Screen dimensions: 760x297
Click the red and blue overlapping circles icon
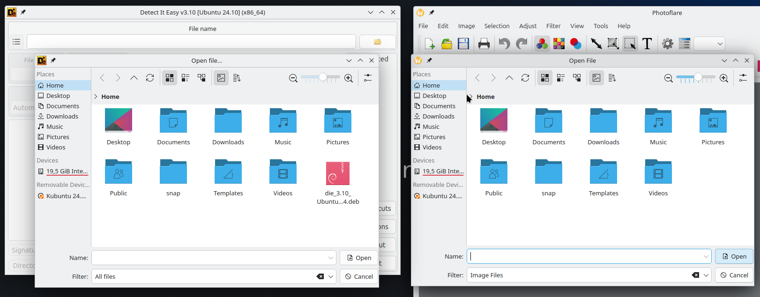[576, 44]
